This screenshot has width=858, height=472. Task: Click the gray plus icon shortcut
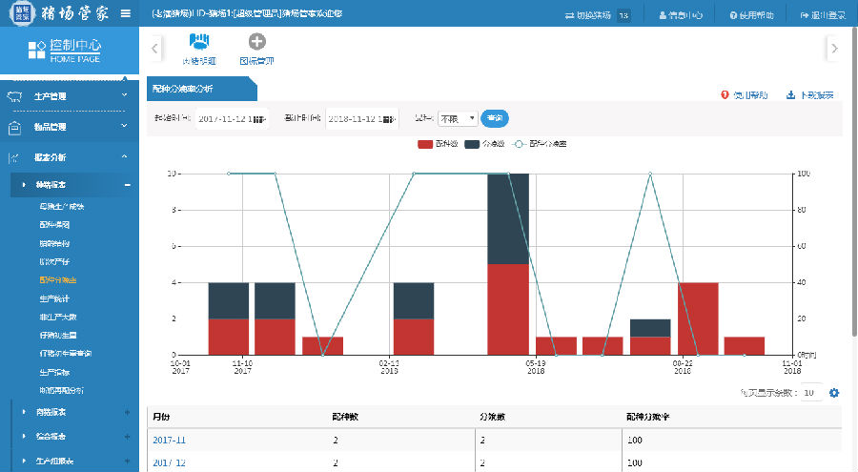pyautogui.click(x=256, y=42)
